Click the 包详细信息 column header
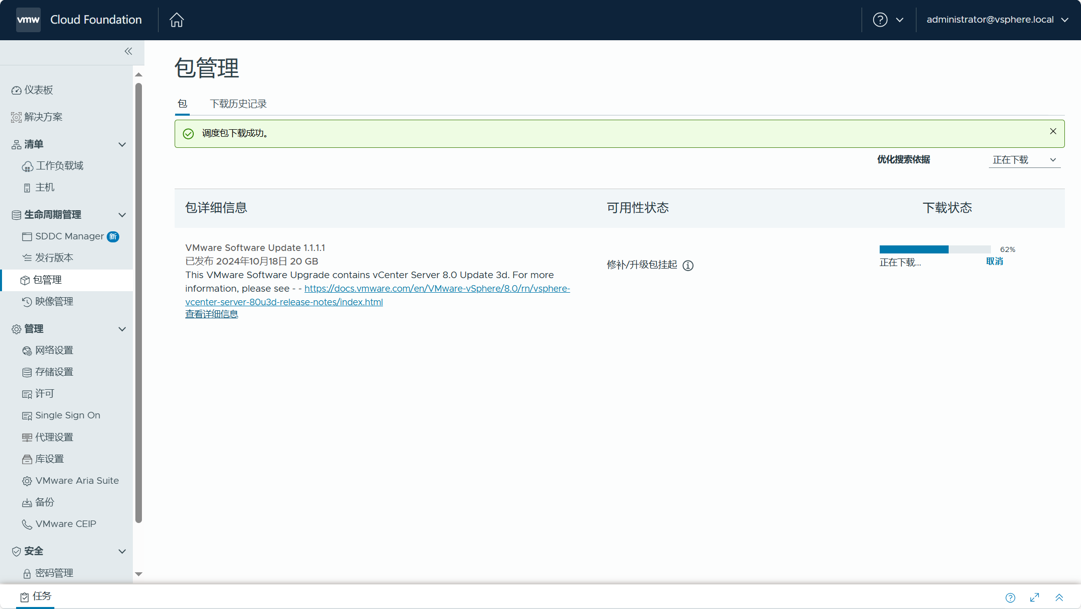 [x=216, y=208]
